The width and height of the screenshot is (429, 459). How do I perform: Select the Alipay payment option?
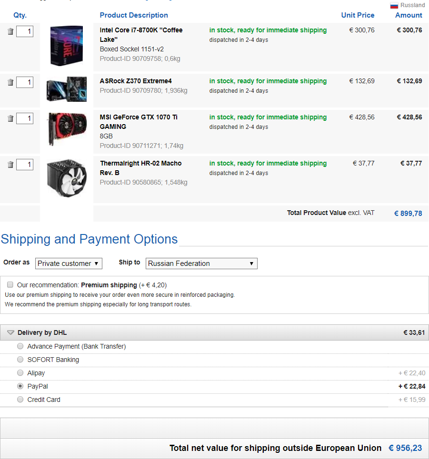tap(20, 373)
